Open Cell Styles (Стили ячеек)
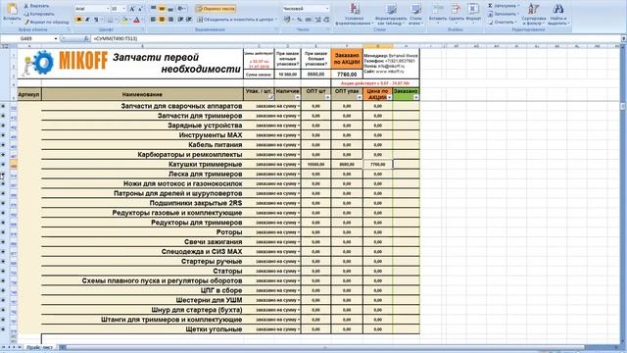Screen dimensions: 627x353 click(x=415, y=15)
